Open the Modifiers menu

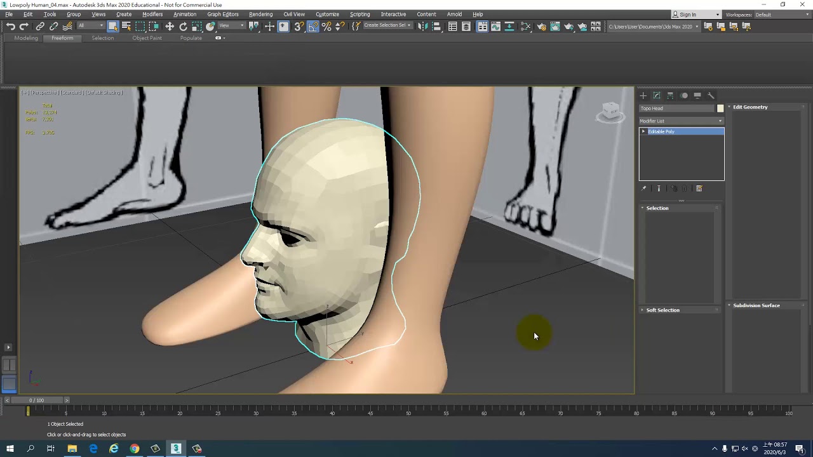pos(152,14)
